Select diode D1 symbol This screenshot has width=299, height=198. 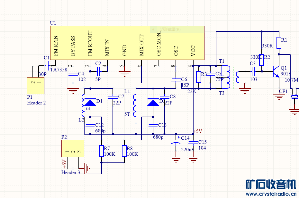[90, 102]
